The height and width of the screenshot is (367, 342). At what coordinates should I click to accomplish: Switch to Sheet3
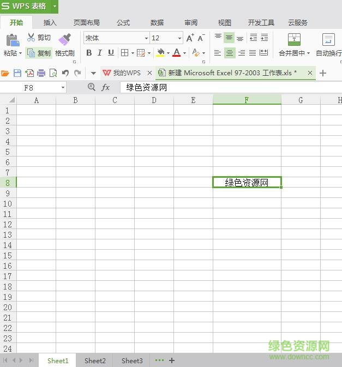click(x=132, y=360)
